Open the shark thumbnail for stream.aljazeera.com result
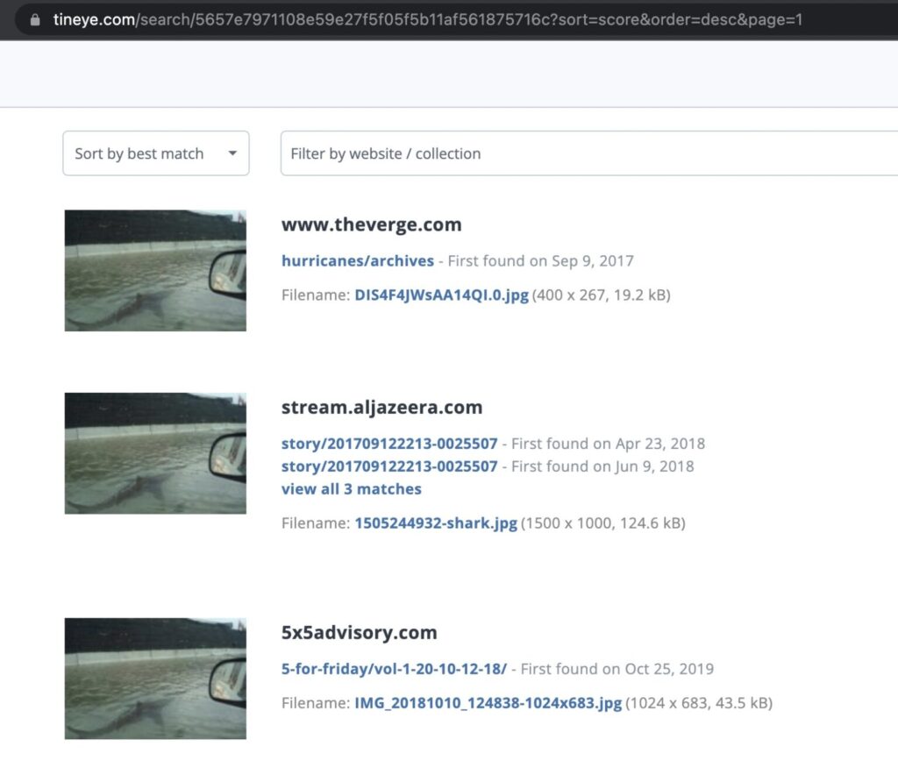Screen dimensions: 898x782 [x=155, y=453]
